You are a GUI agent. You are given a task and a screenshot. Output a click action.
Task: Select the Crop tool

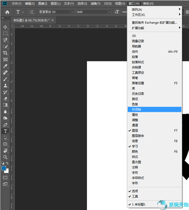coord(5,53)
